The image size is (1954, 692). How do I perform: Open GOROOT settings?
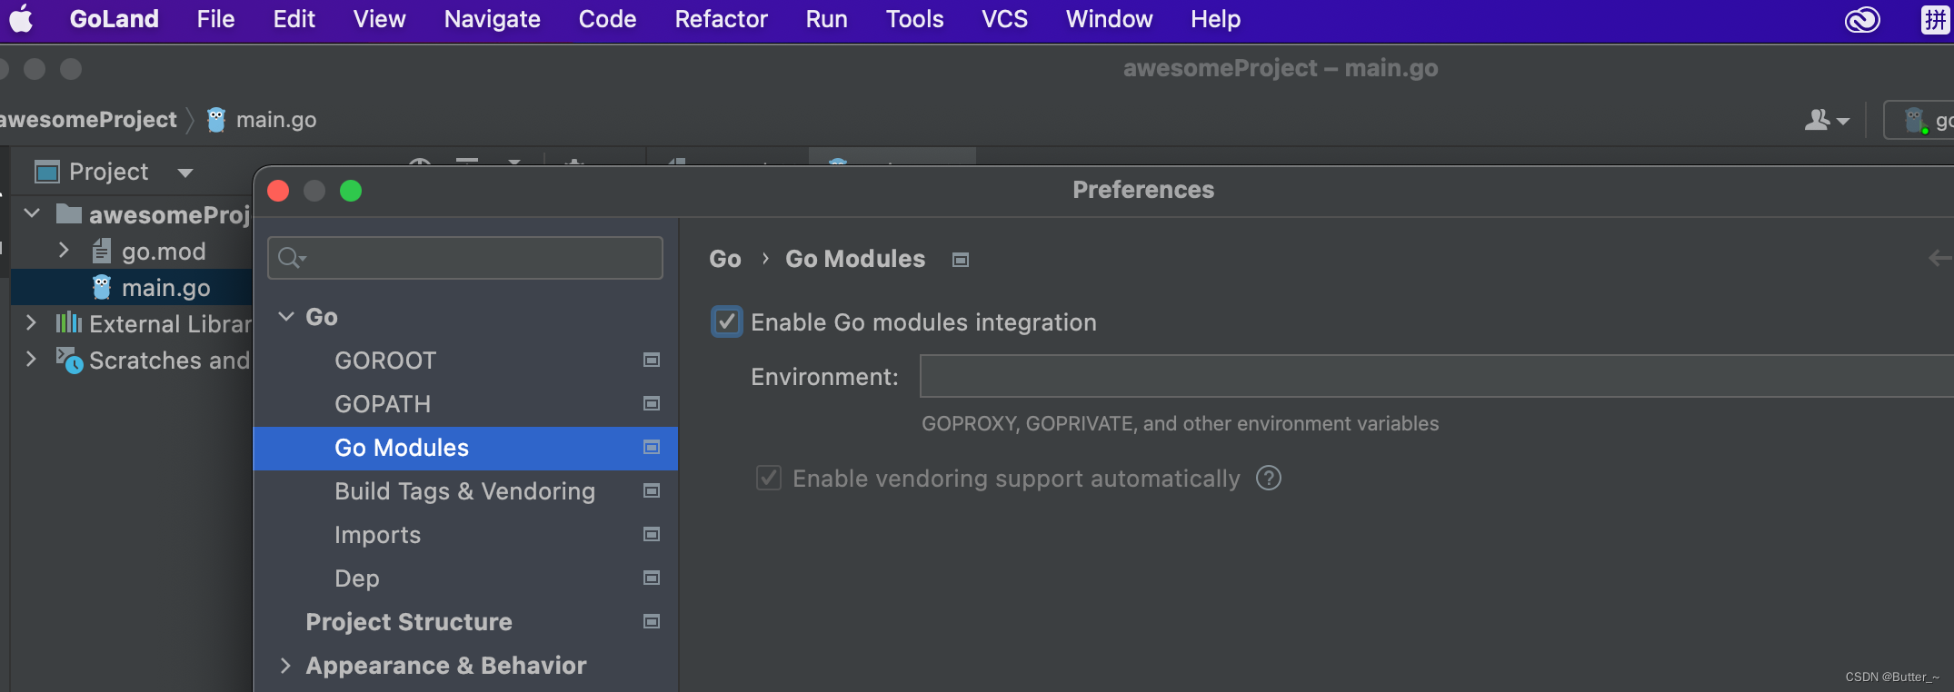tap(385, 361)
